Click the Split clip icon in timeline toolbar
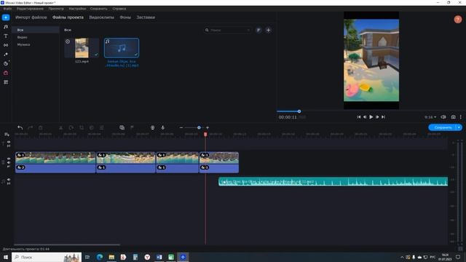 (x=61, y=128)
